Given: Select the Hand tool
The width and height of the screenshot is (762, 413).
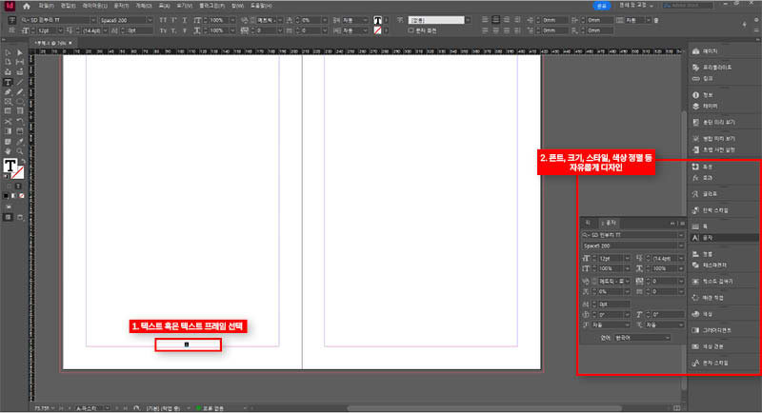Looking at the screenshot, I should 9,151.
